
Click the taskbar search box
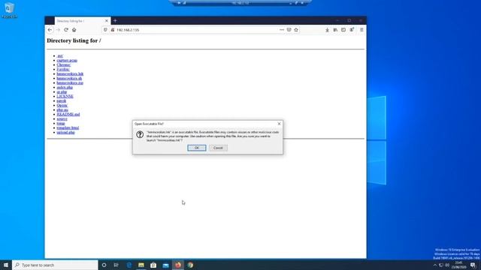(x=55, y=265)
